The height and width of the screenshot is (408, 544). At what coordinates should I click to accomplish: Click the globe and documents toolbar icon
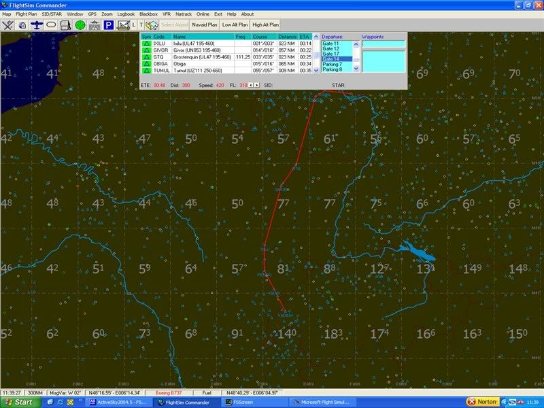[x=22, y=25]
